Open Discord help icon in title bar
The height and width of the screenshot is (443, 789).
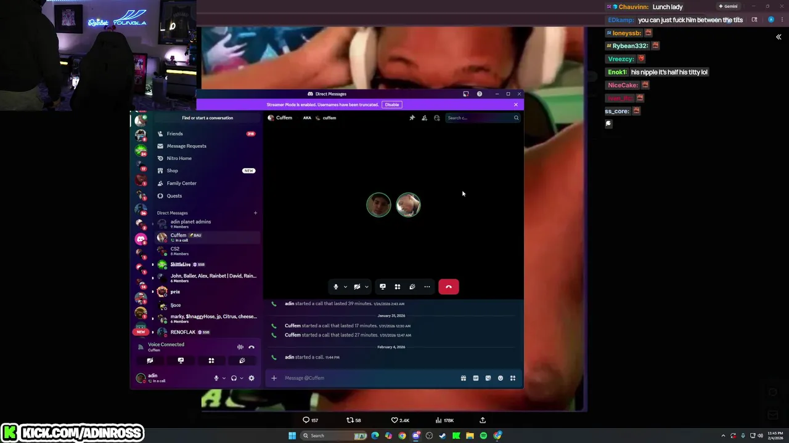[480, 94]
